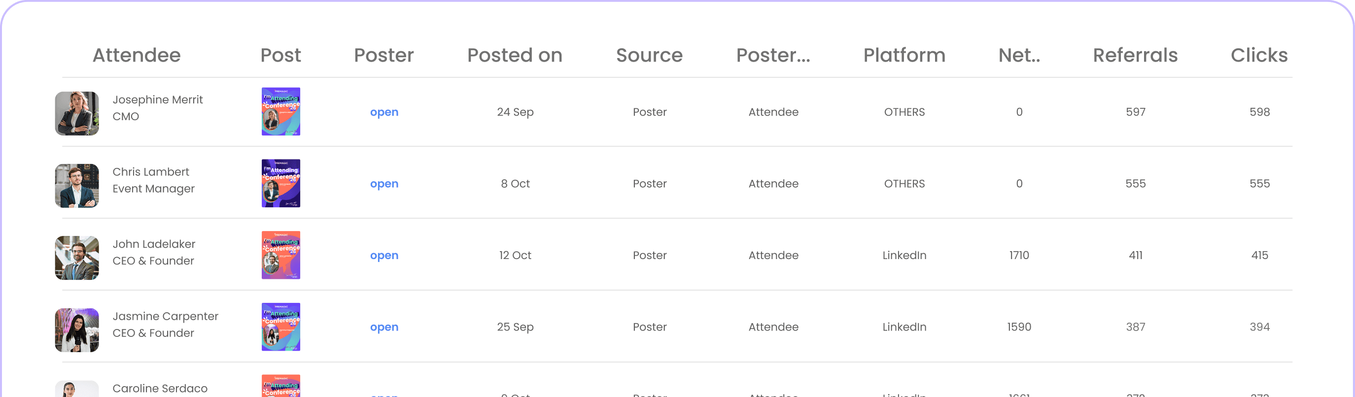This screenshot has width=1355, height=397.
Task: Open Chris Lambert's poster post
Action: point(384,184)
